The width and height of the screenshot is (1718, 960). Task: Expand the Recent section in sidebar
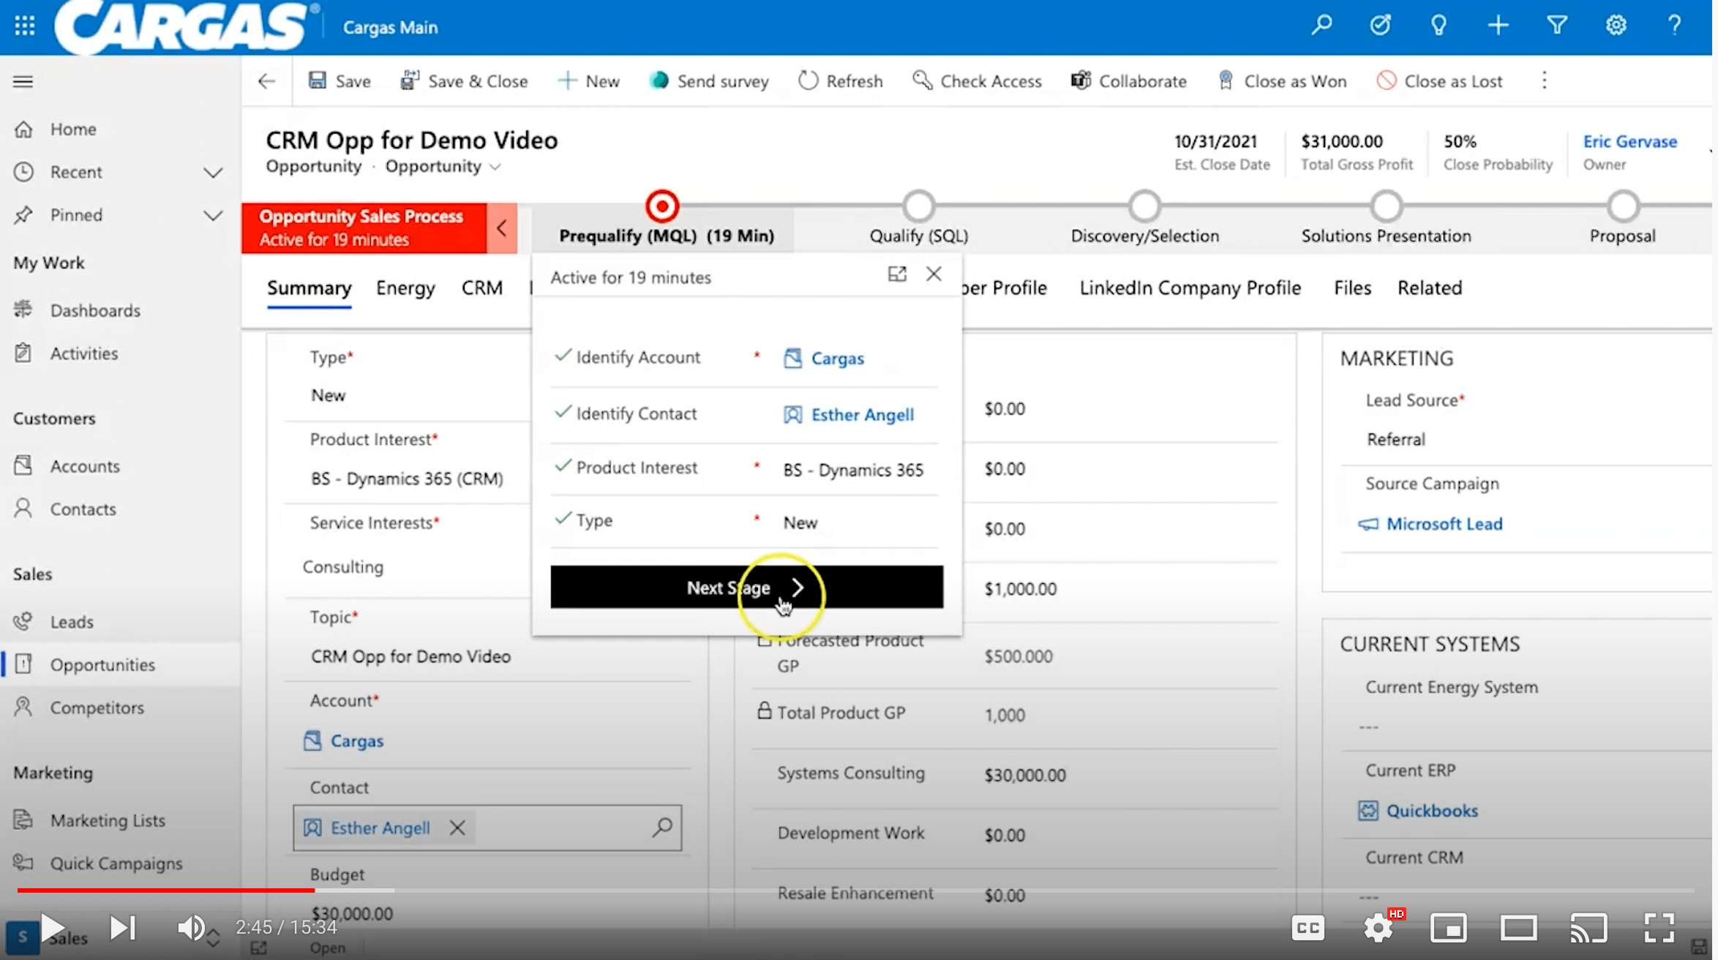pyautogui.click(x=213, y=173)
